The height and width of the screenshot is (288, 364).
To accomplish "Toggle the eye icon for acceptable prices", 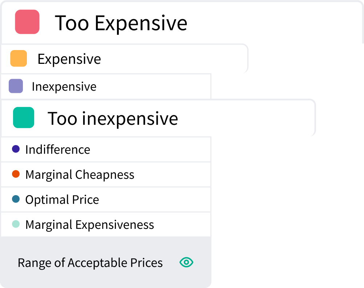I will [x=186, y=262].
